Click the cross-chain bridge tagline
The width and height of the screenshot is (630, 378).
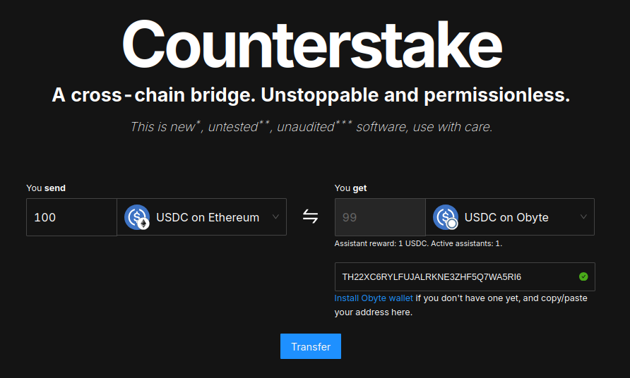click(311, 95)
